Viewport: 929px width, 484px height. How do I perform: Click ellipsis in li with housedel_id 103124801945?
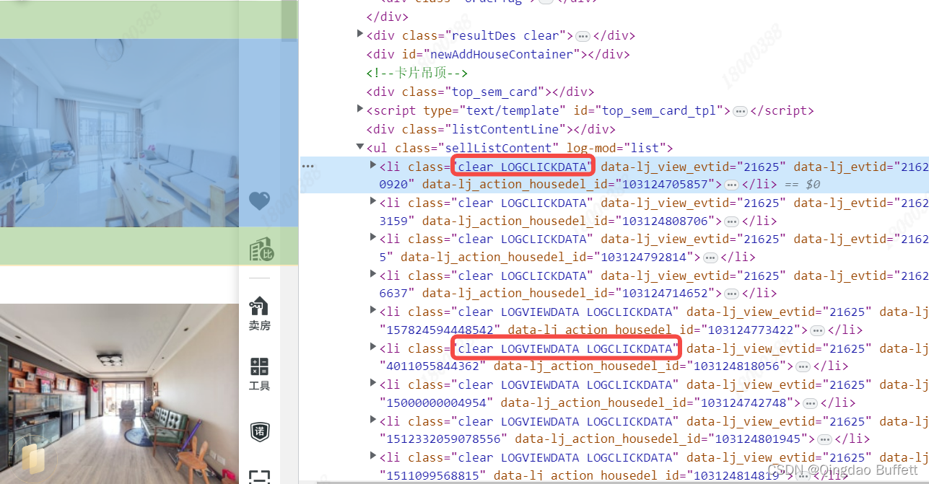tap(824, 439)
